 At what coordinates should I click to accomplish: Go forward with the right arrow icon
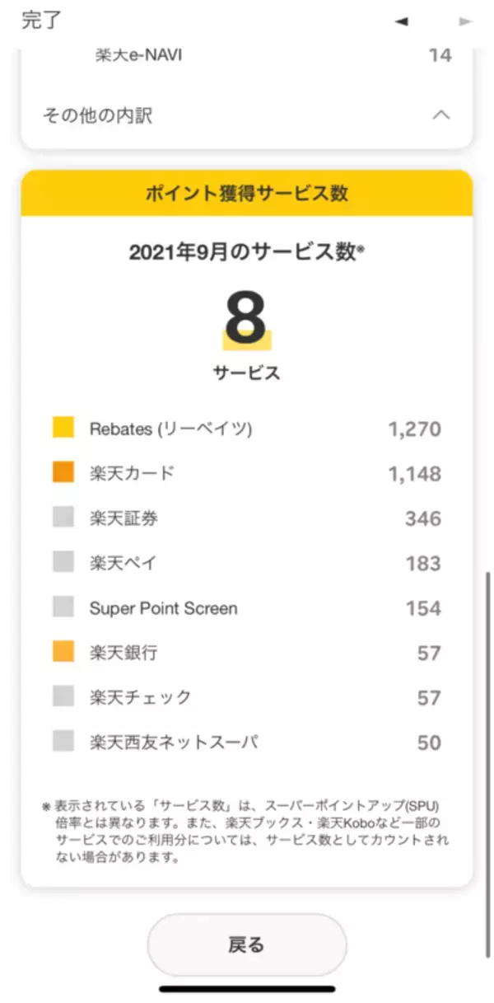click(x=466, y=22)
